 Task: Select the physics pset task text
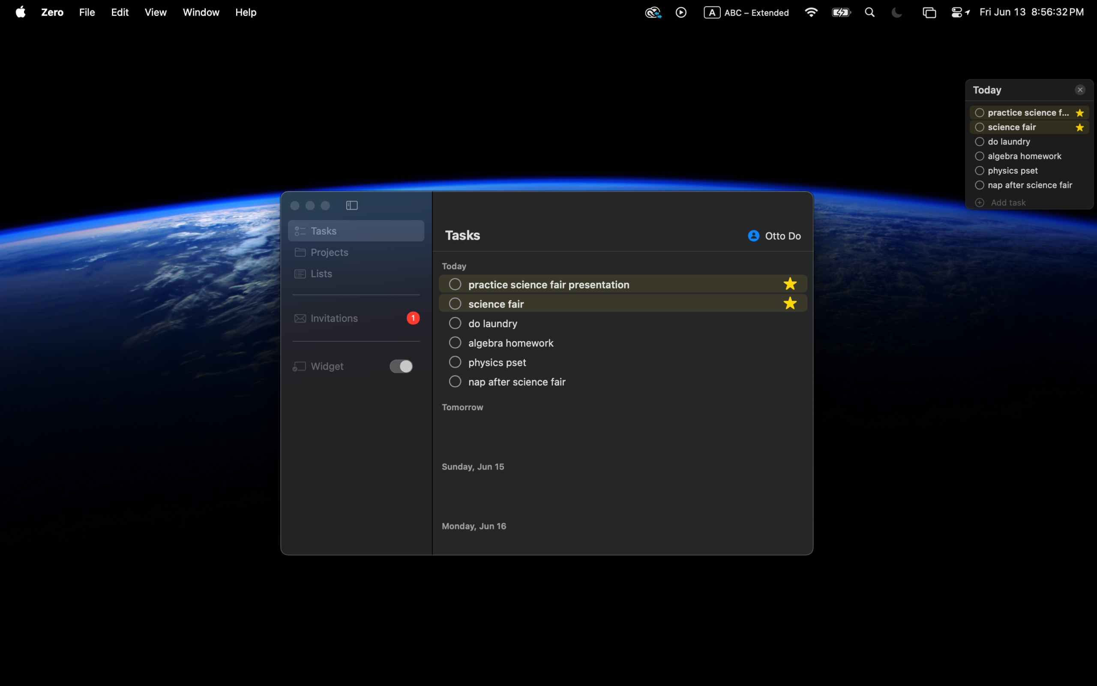[x=497, y=363]
